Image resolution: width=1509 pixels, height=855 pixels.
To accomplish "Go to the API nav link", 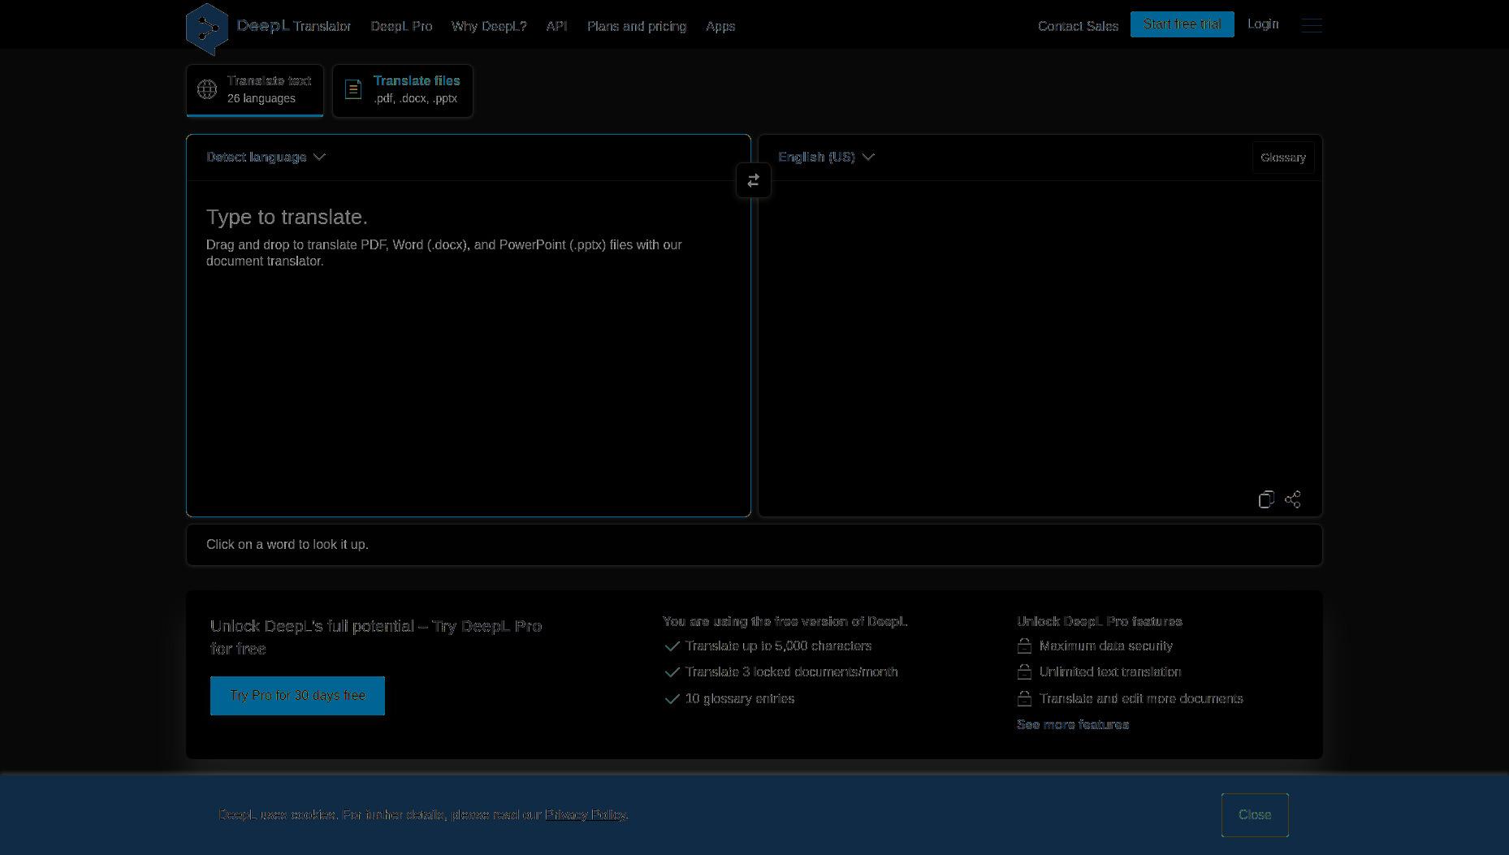I will point(556,27).
